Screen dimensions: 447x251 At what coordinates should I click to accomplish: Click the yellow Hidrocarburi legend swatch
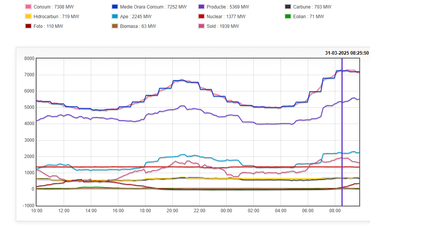[x=28, y=17]
